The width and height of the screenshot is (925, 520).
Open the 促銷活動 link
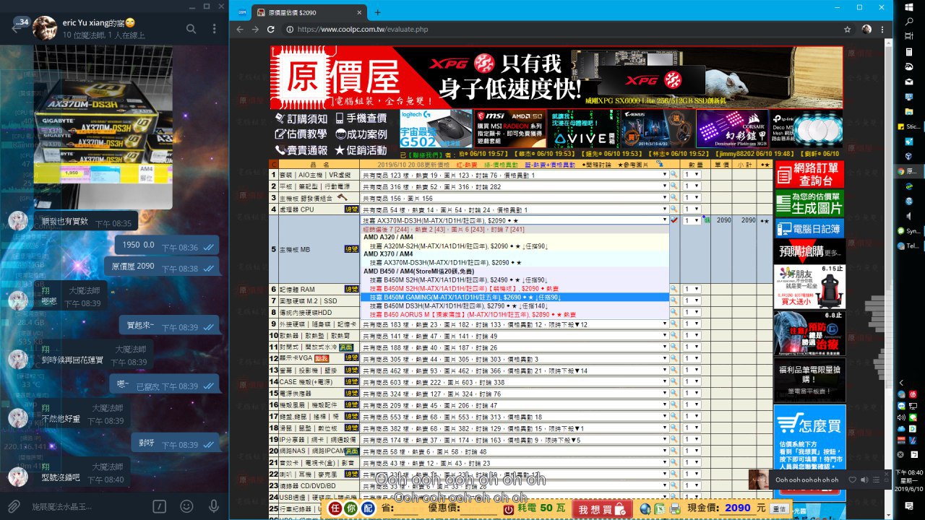click(x=361, y=150)
